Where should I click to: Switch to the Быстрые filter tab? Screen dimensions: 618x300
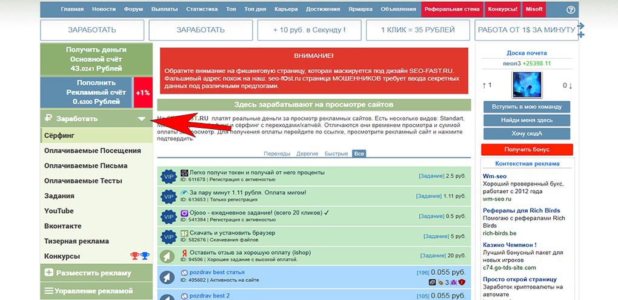pos(336,153)
